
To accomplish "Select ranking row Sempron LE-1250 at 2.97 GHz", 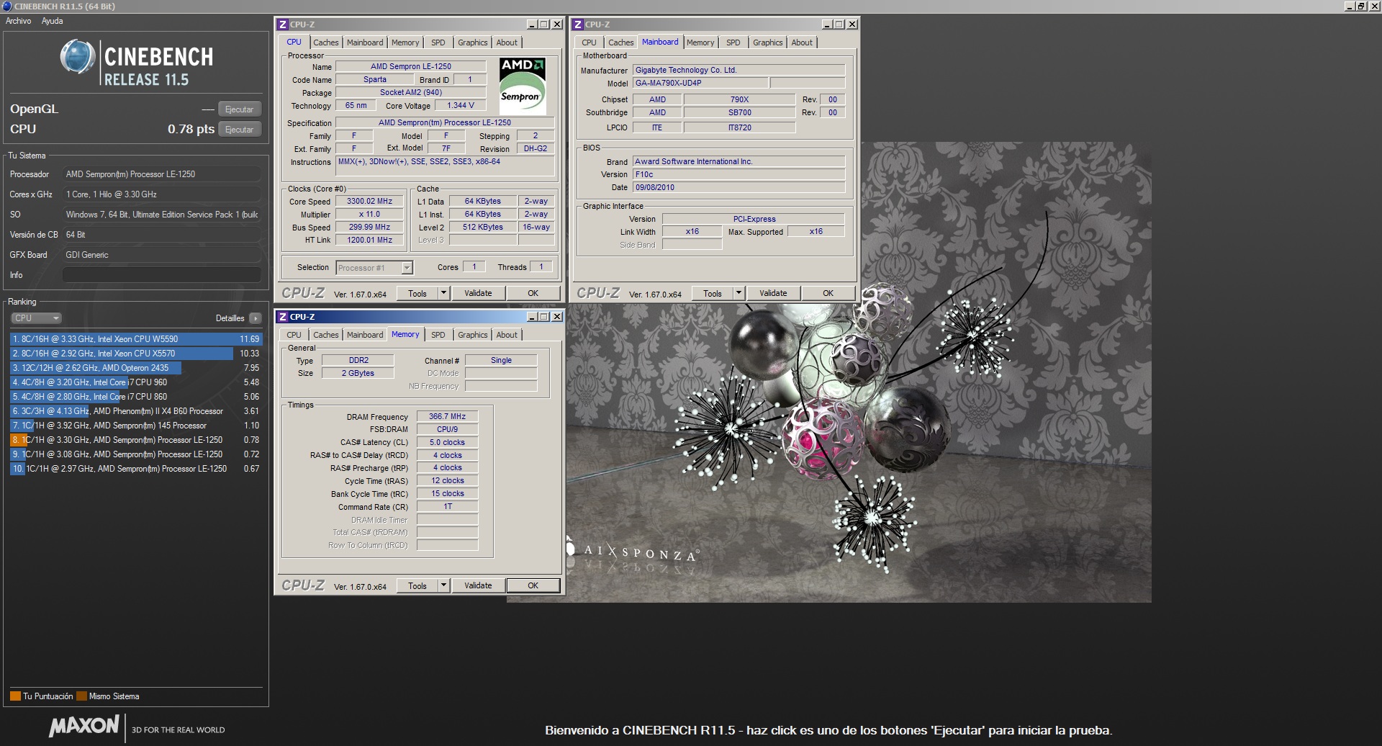I will (135, 469).
